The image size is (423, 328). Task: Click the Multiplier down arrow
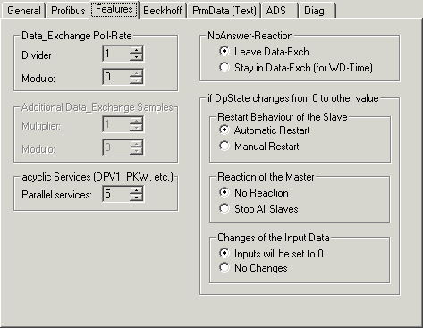tap(136, 128)
